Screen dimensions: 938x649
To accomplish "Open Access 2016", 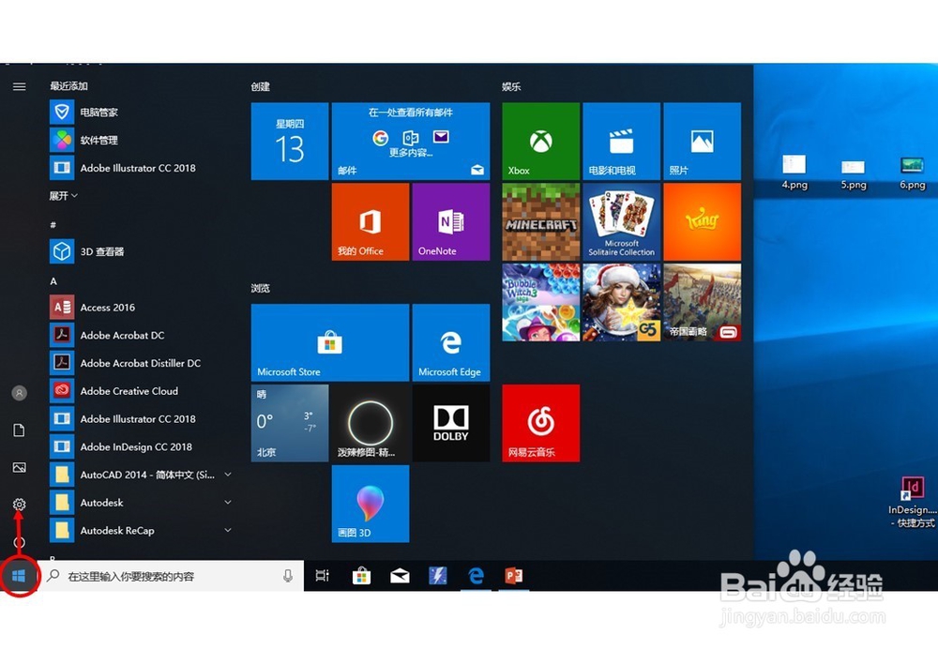I will [142, 308].
